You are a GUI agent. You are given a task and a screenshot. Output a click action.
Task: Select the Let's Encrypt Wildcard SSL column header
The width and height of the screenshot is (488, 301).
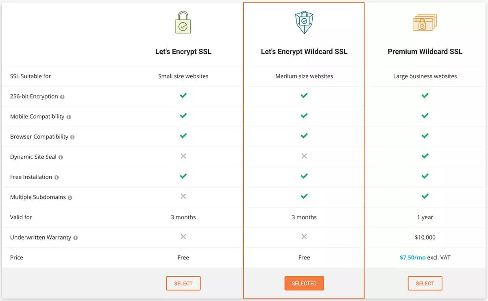pos(304,52)
